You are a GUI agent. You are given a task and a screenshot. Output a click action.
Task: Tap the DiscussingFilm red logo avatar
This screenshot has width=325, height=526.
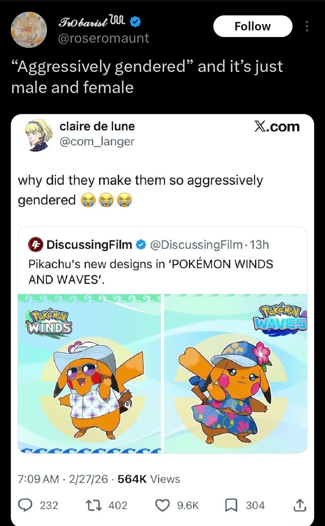tap(36, 245)
